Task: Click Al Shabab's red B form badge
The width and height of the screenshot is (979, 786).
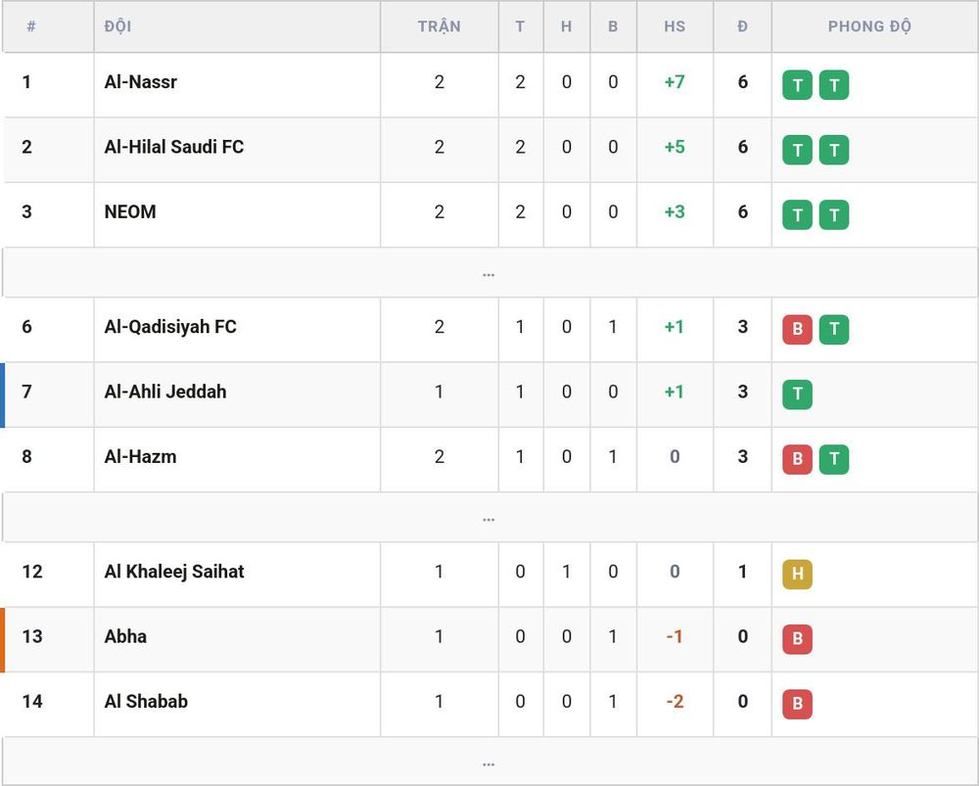Action: click(797, 704)
